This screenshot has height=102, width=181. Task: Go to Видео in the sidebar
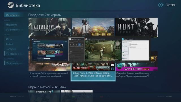tap(14, 44)
